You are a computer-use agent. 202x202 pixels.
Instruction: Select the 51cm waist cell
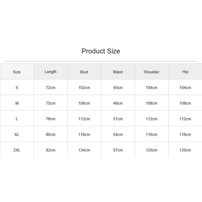(x=118, y=119)
